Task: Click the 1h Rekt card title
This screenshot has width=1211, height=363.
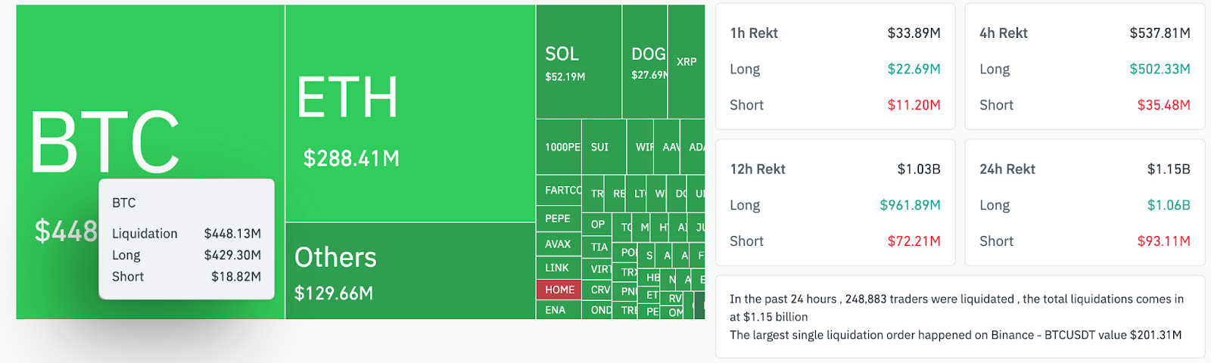Action: point(754,33)
